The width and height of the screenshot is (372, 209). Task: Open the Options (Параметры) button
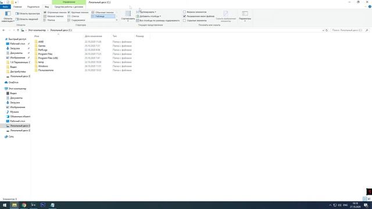tap(245, 16)
